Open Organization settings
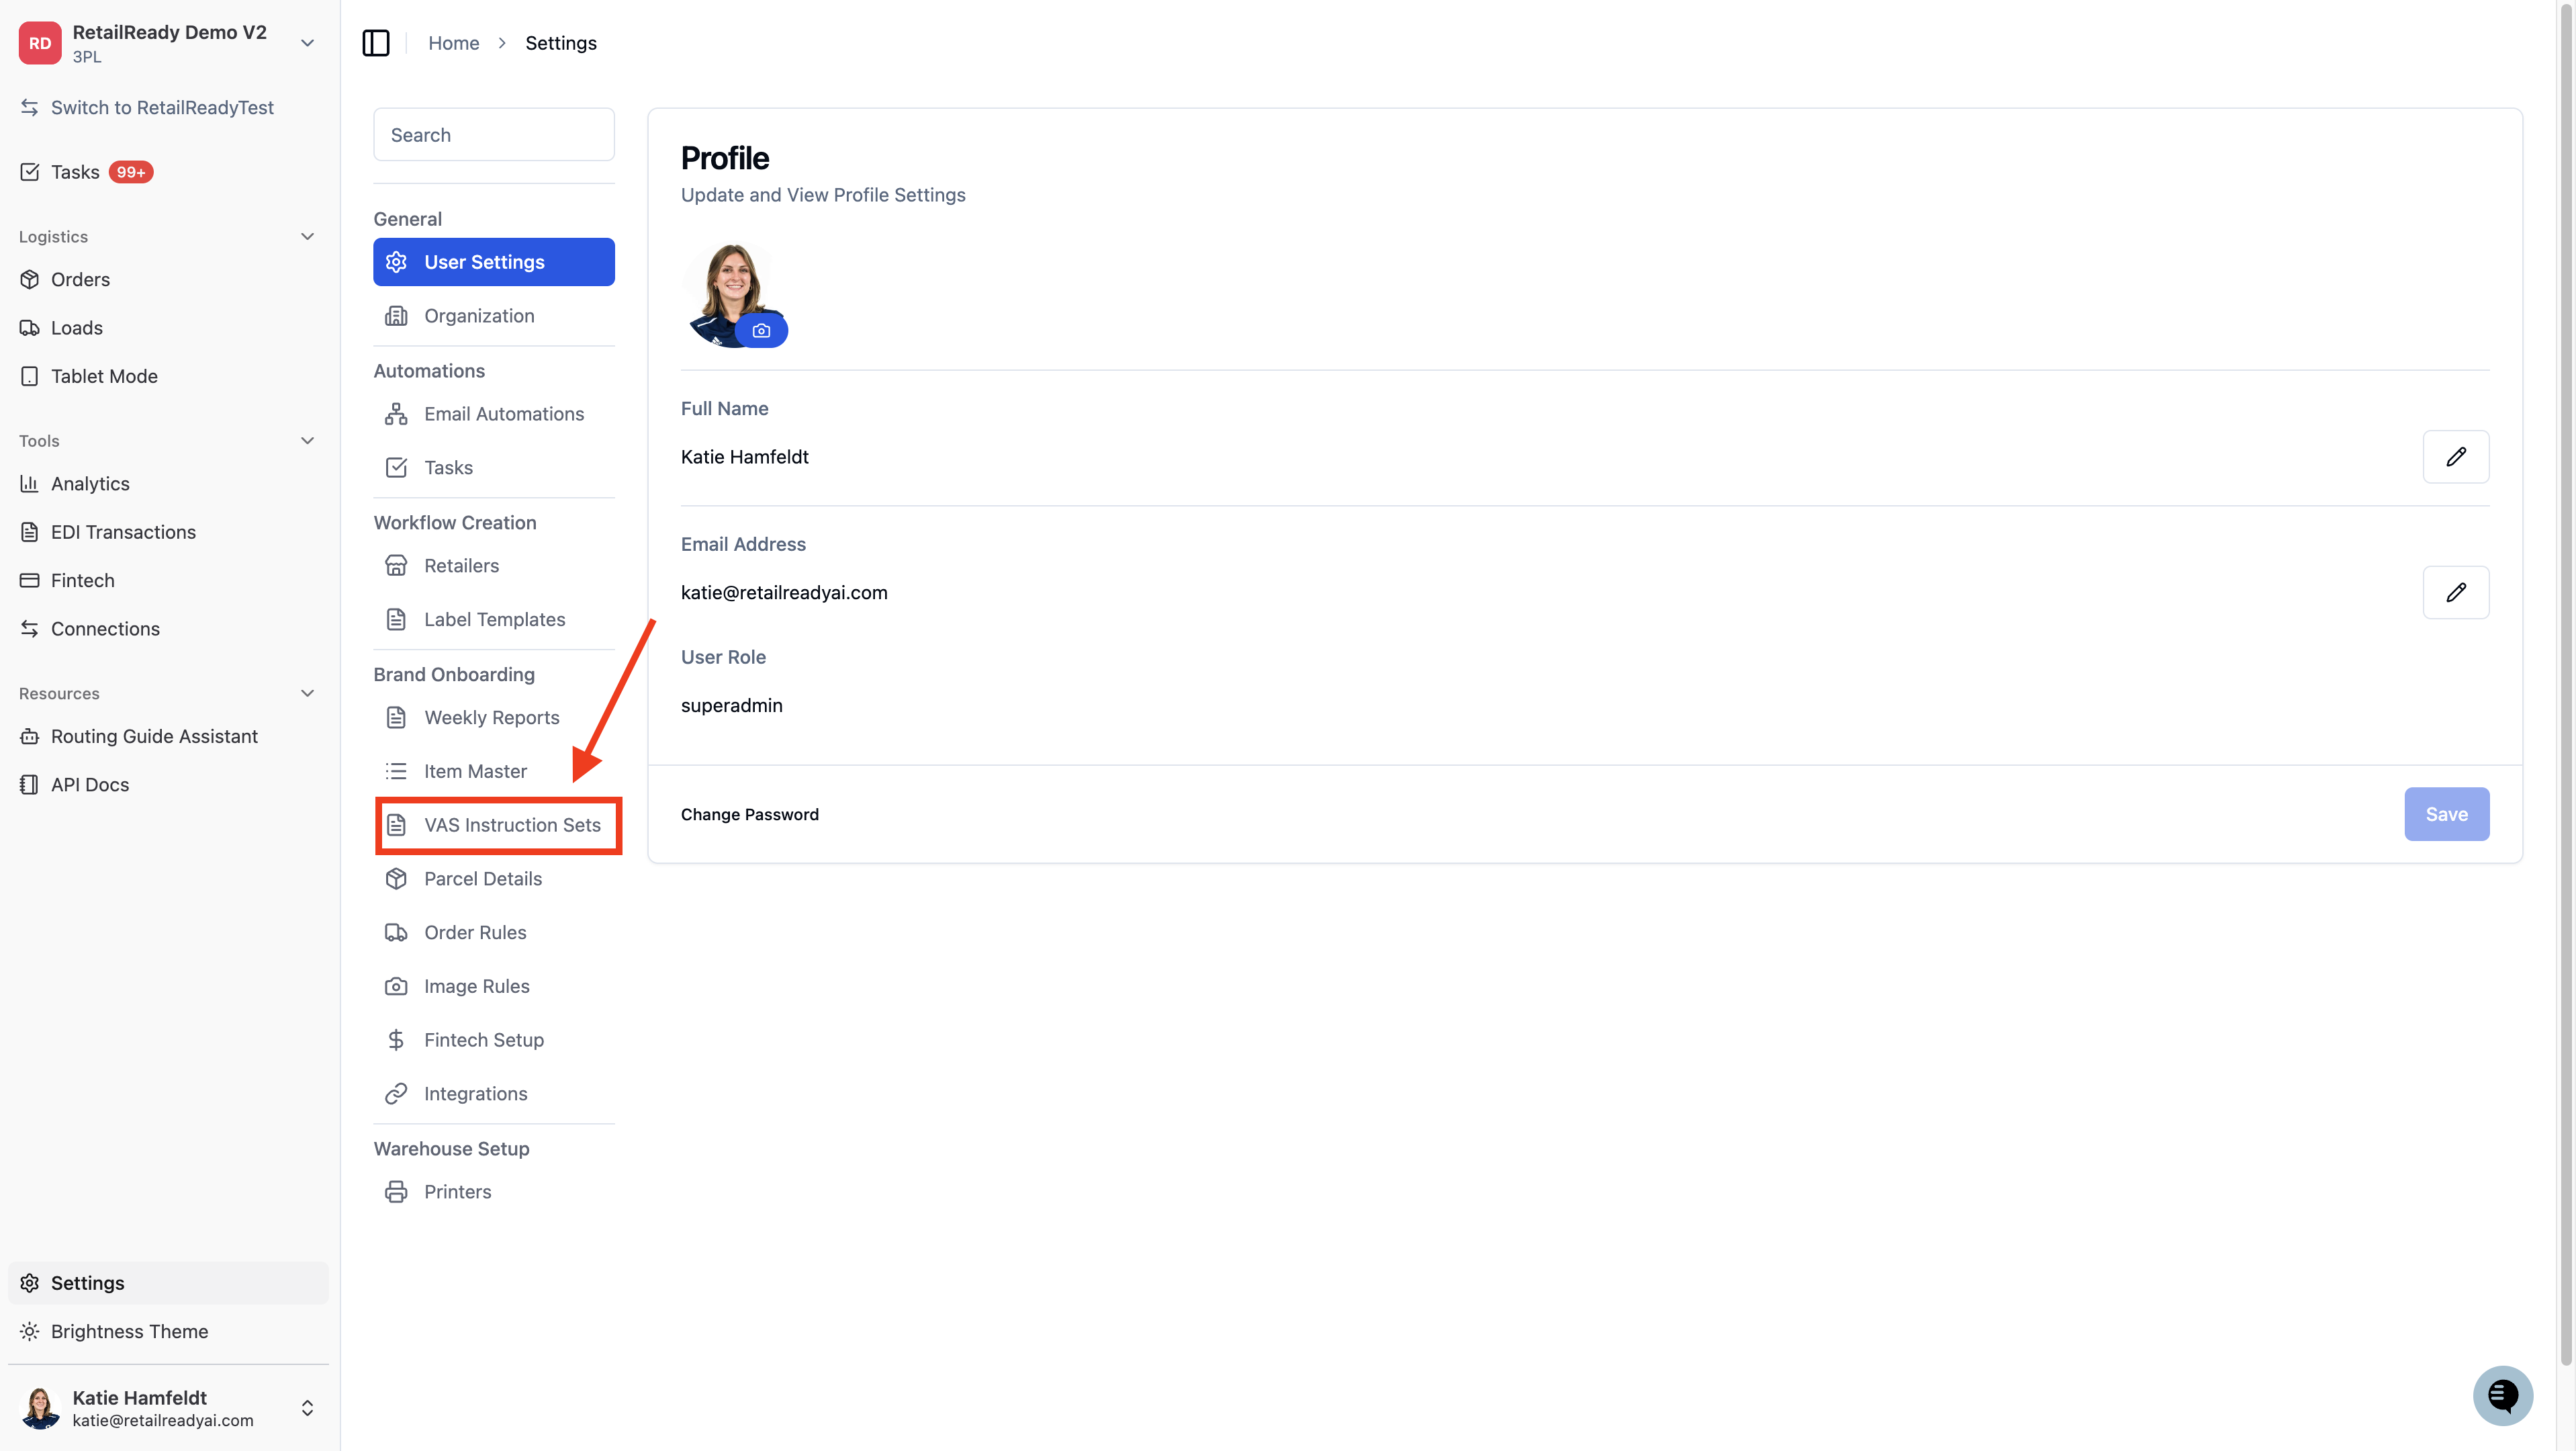This screenshot has height=1451, width=2576. 494,316
